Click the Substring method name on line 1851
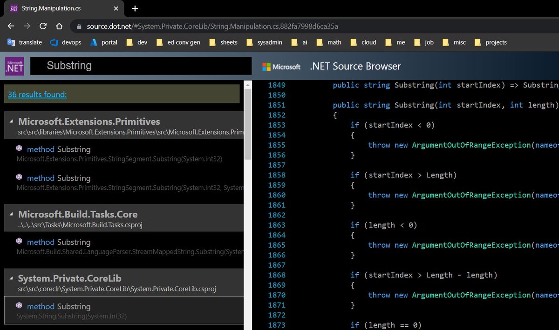559x330 pixels. coord(414,105)
